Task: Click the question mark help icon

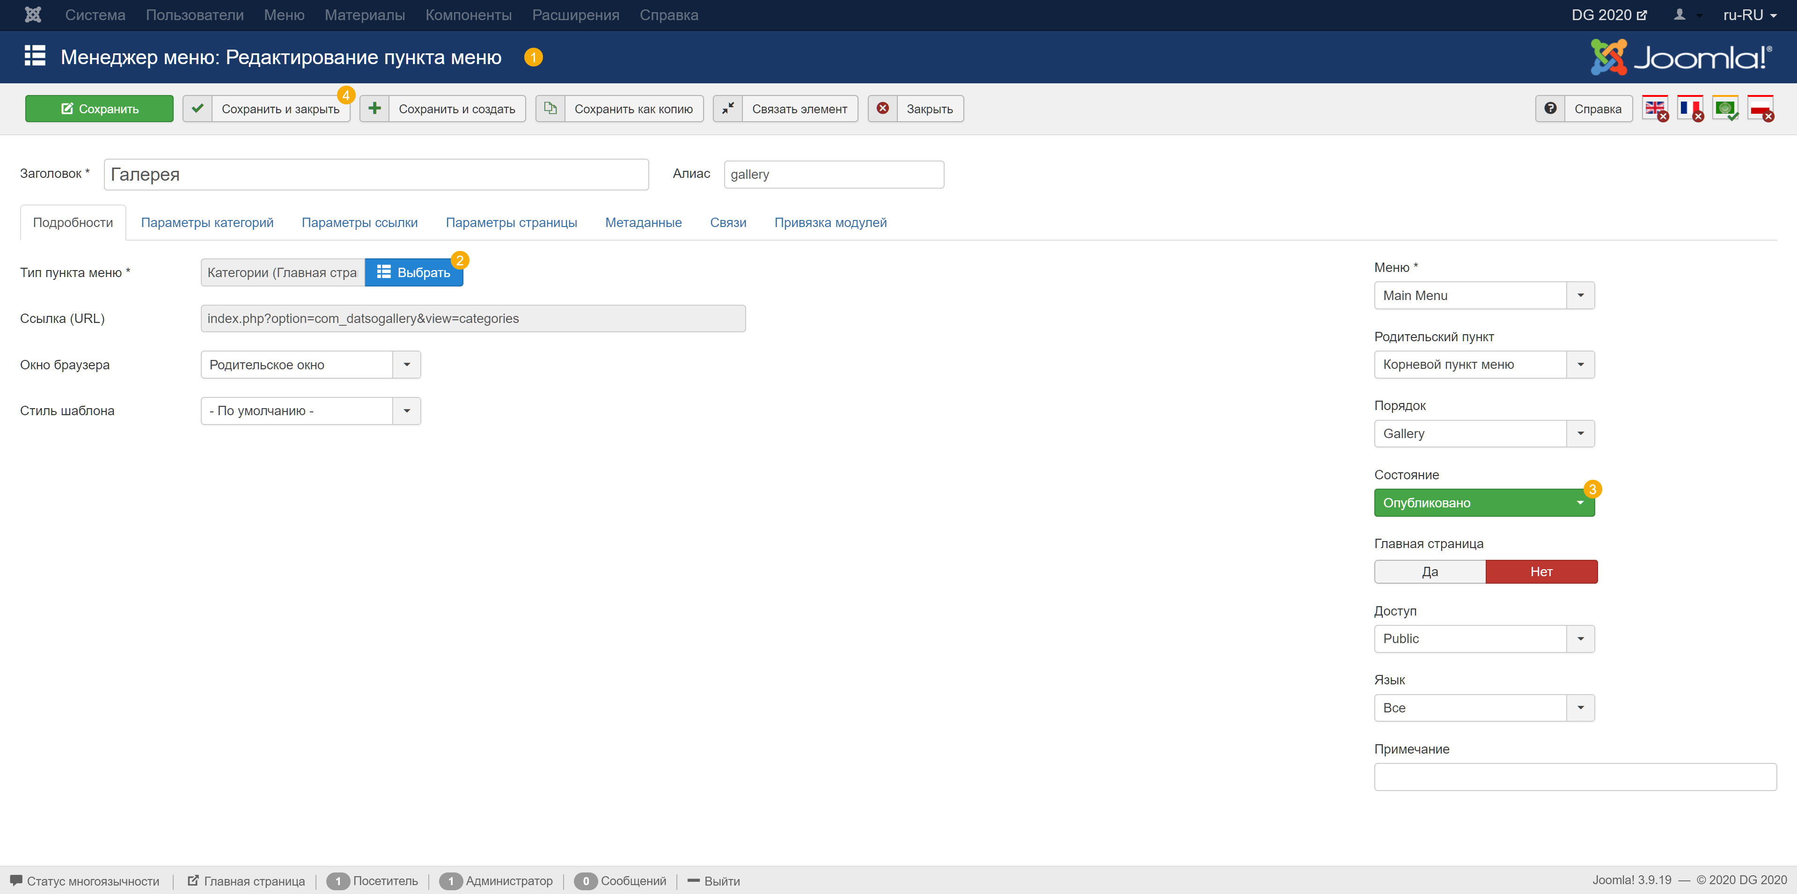Action: pos(1550,109)
